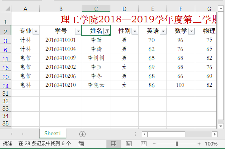The width and height of the screenshot is (225, 149).
Task: Click horizontal scrollbar right arrow
Action: click(x=214, y=134)
